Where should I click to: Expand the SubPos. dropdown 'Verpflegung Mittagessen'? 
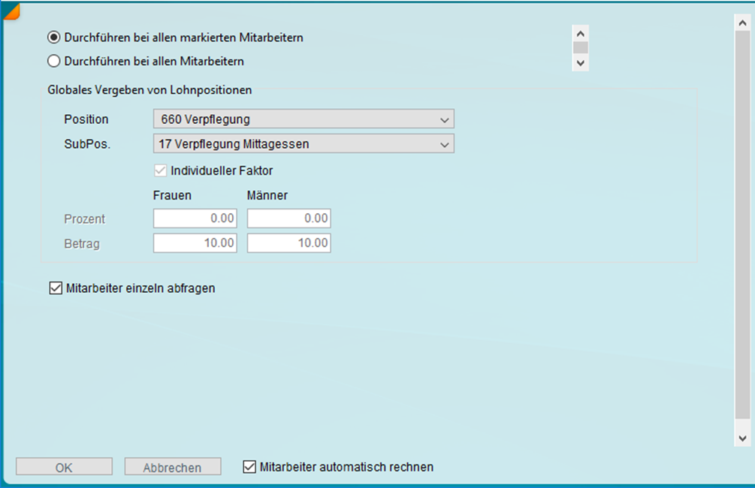[304, 143]
